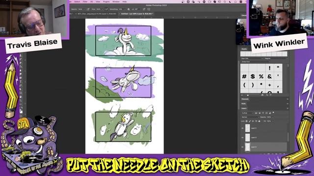Screen dimensions: 314x176
Task: Toggle the airbrush build-up icon
Action: 106,9
